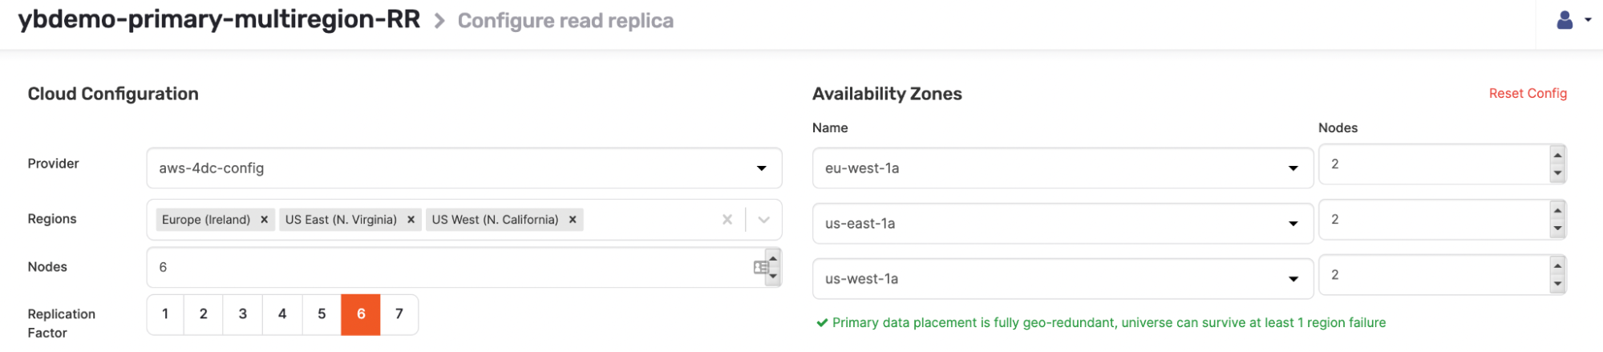Viewport: 1603px width, 352px height.
Task: Choose replication factor 5
Action: pos(322,314)
